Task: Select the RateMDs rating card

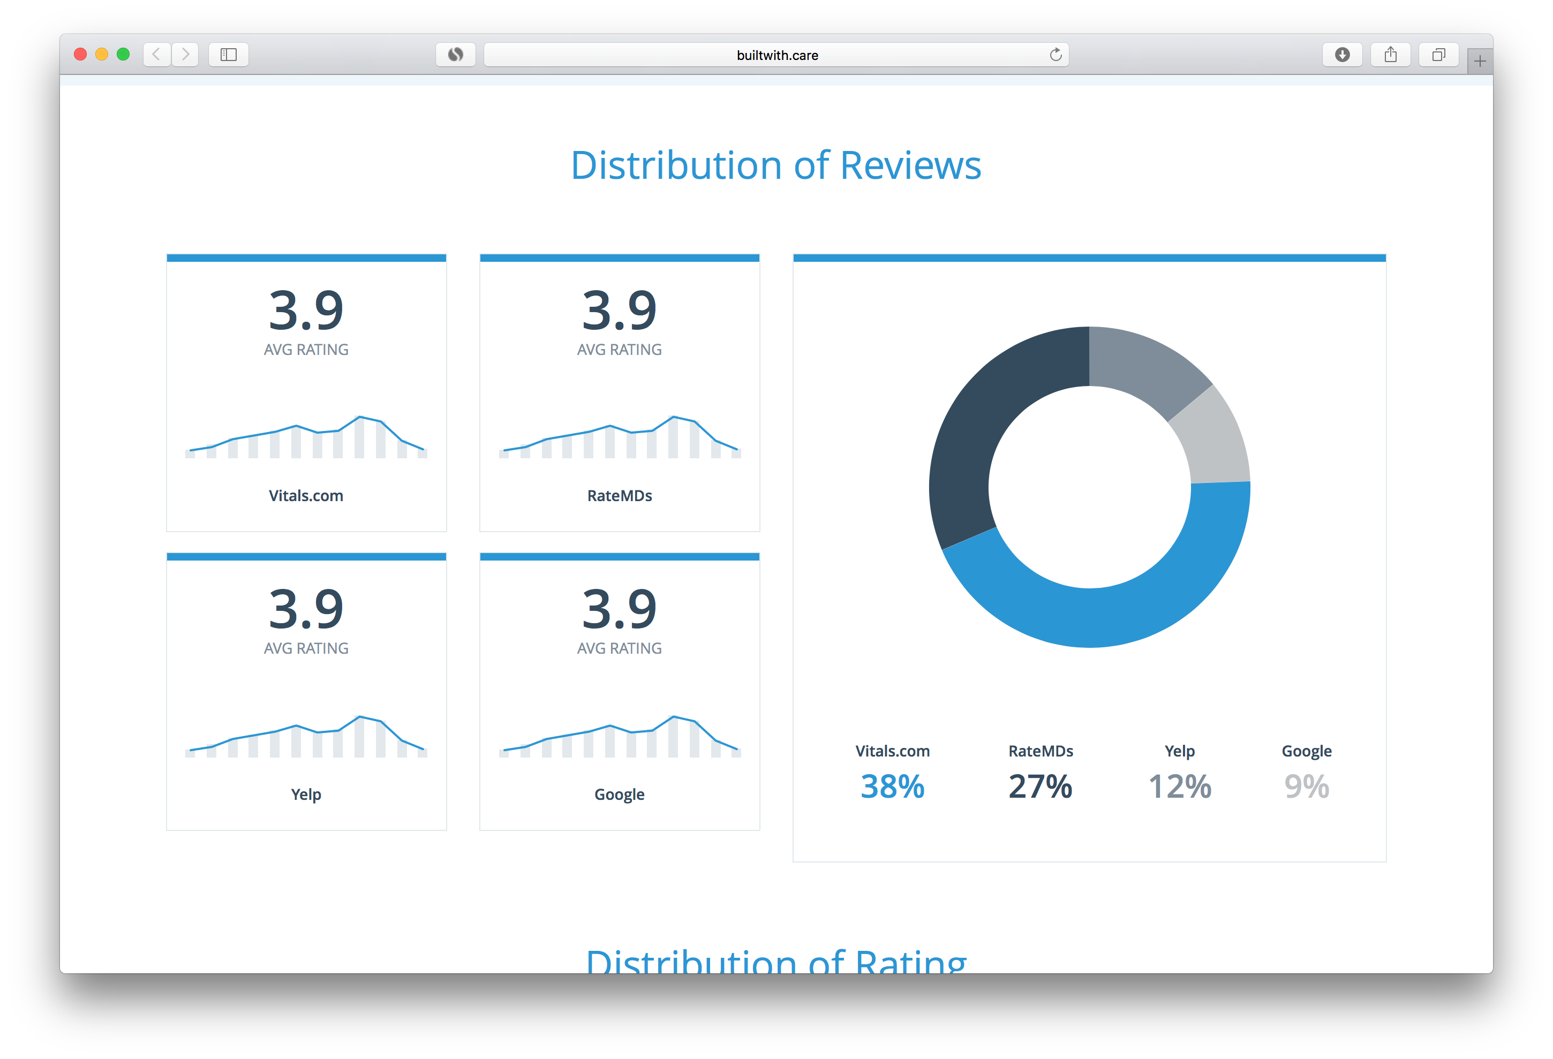Action: tap(620, 393)
